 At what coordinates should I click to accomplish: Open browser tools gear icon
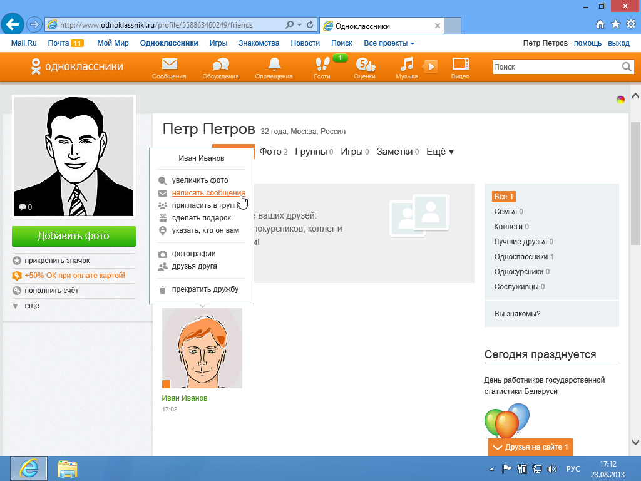coord(631,24)
